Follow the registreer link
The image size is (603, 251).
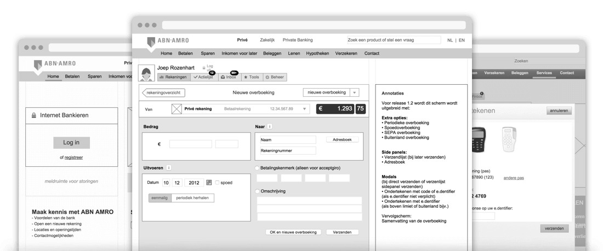click(73, 157)
